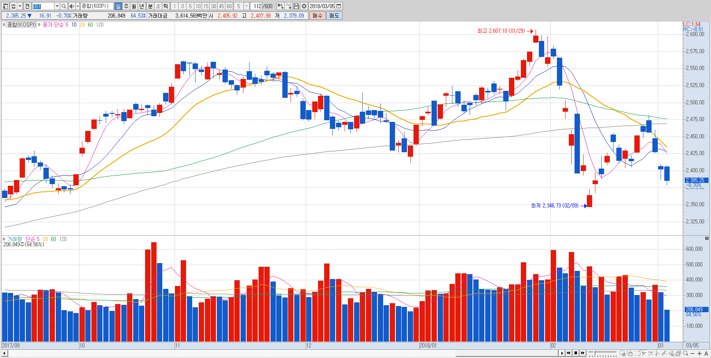Click the 2018/03/05 date field
Viewport: 711px width, 358px height.
pos(322,6)
